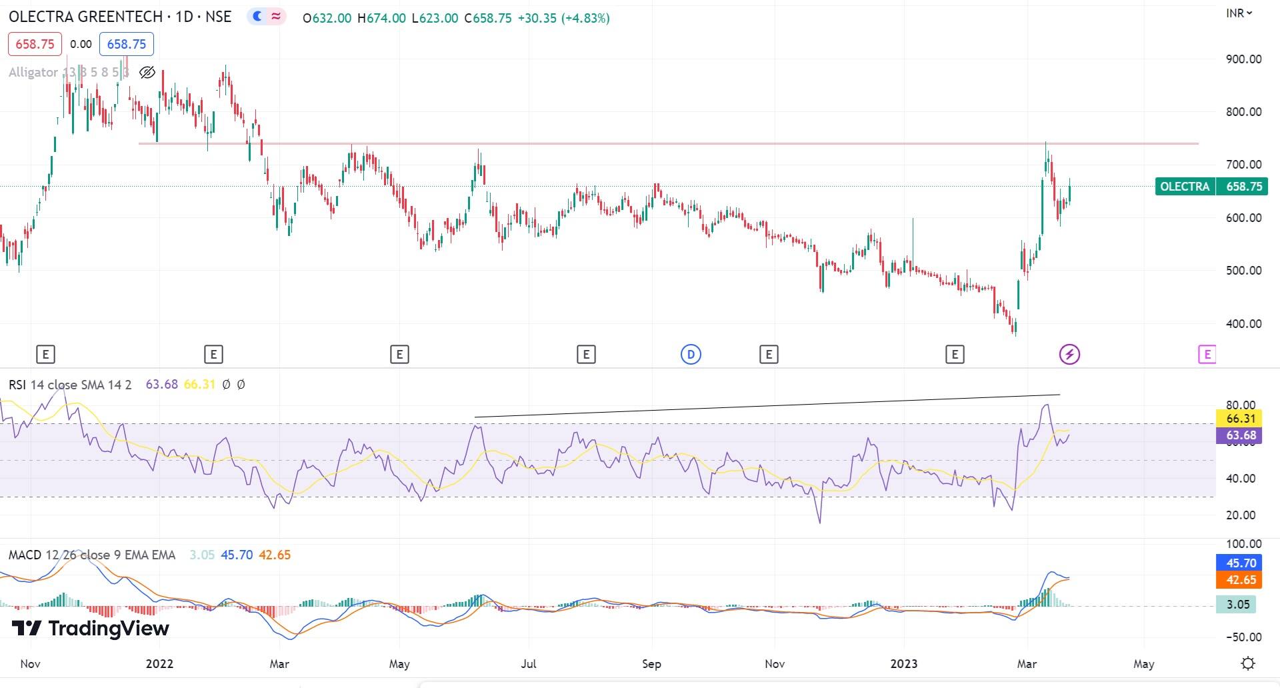Viewport: 1280px width, 688px height.
Task: Open the earnings E marker above Nov 2022
Action: pos(769,355)
